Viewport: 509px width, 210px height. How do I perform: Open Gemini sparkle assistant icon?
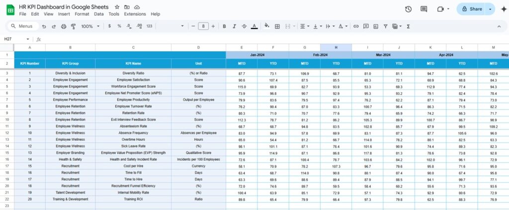pyautogui.click(x=504, y=9)
